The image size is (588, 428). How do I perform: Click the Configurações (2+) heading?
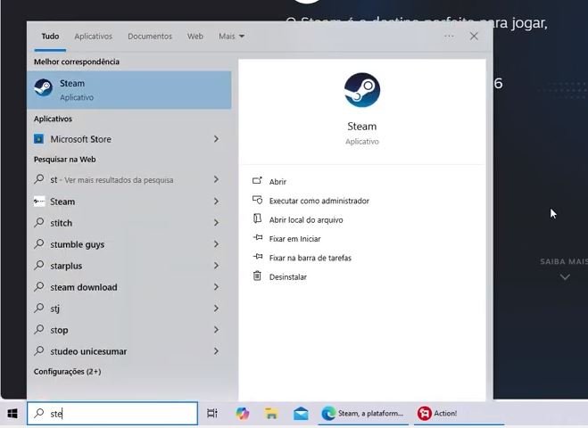click(x=68, y=372)
